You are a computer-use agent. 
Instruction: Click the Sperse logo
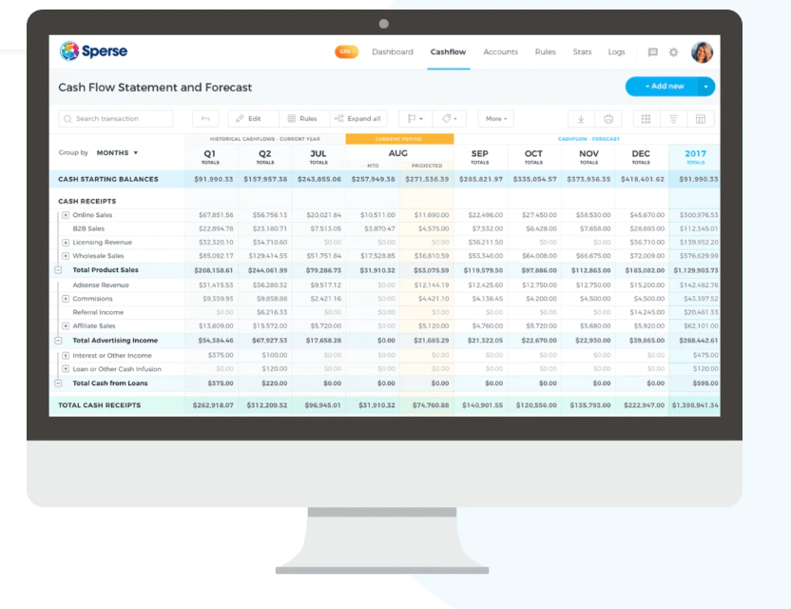pyautogui.click(x=93, y=51)
